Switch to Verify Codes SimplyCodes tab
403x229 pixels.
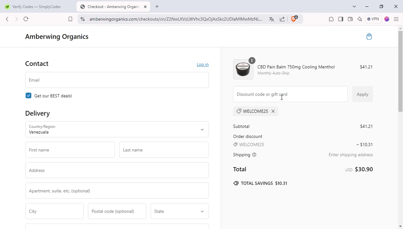36,7
